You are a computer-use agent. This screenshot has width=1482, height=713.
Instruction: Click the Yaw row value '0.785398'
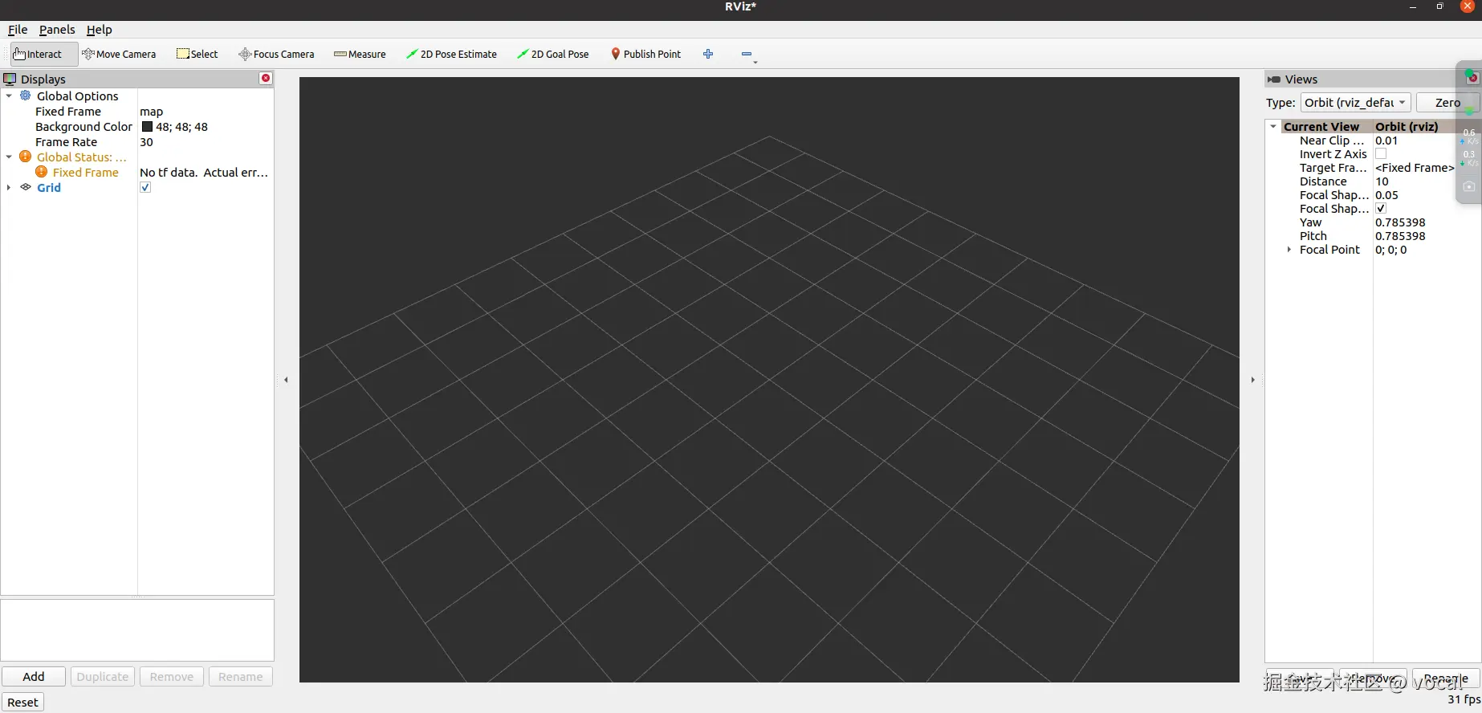(x=1400, y=222)
